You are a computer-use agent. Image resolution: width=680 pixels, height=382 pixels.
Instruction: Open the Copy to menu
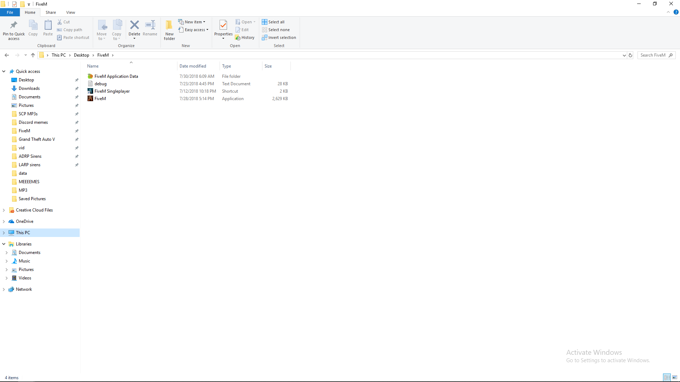click(x=117, y=30)
